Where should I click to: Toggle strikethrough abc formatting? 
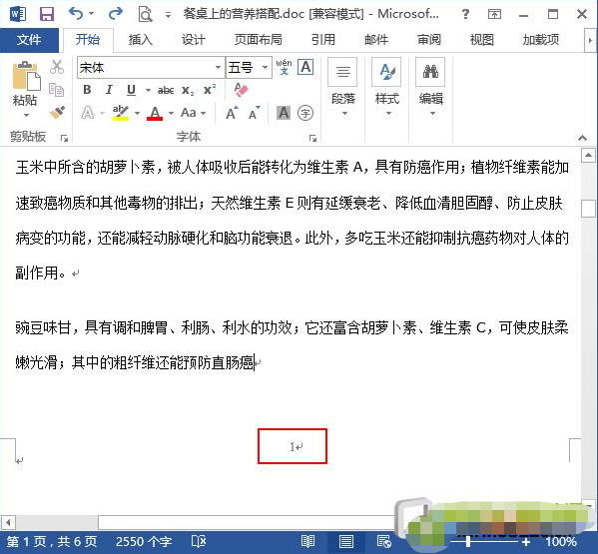166,91
